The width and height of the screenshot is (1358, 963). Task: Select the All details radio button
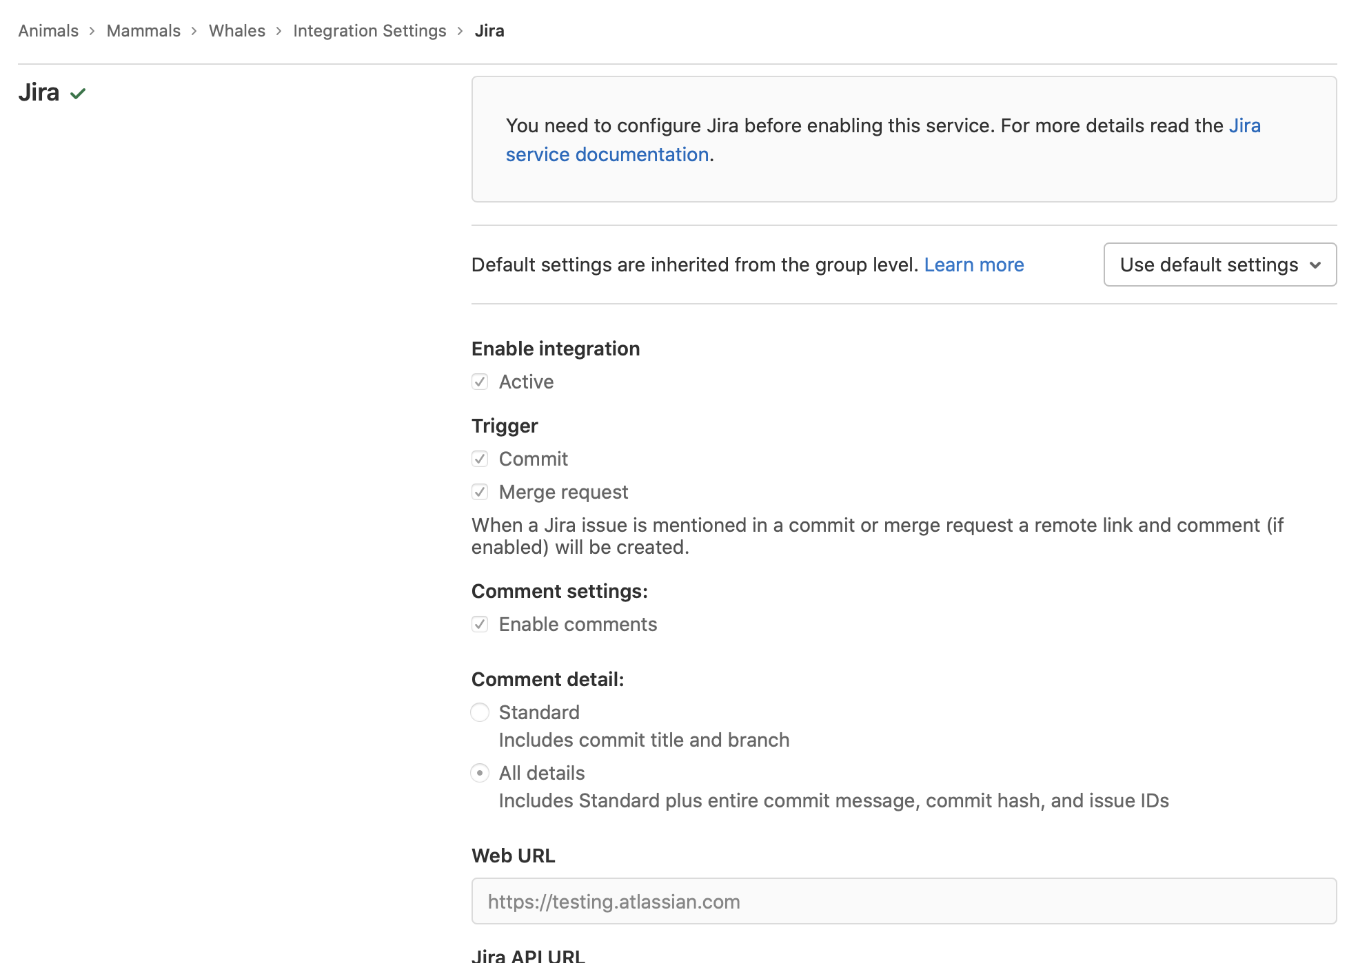pyautogui.click(x=480, y=773)
